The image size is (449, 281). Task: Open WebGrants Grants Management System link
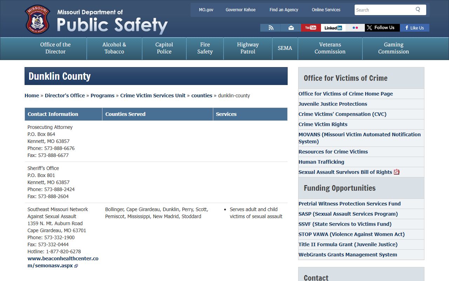tap(348, 255)
